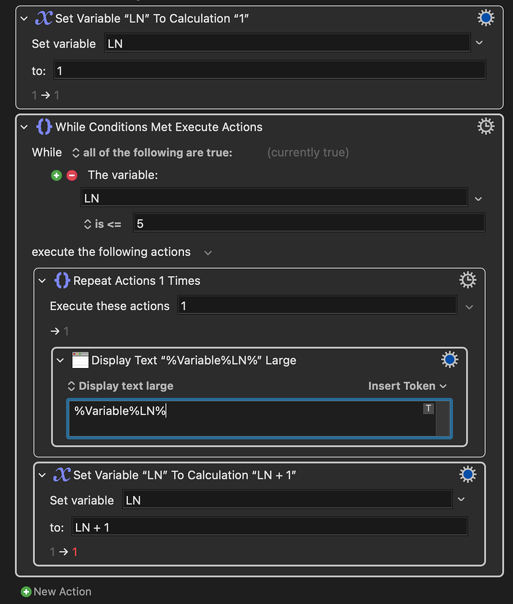
Task: Collapse the Repeat Actions 1 Times action
Action: click(42, 281)
